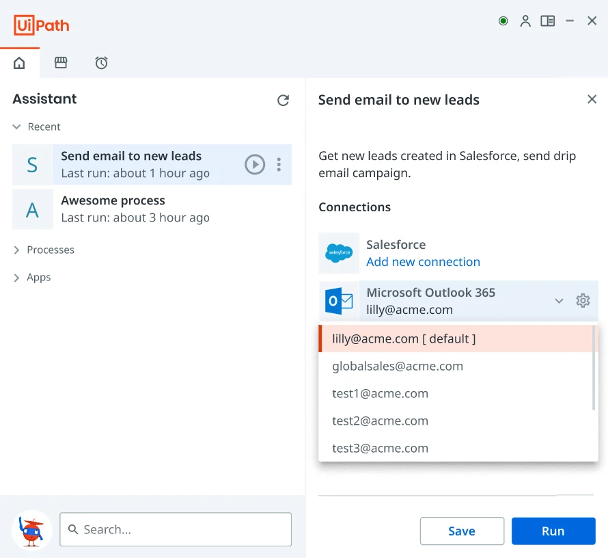The image size is (608, 558).
Task: Open the Home tab icon
Action: coord(19,62)
